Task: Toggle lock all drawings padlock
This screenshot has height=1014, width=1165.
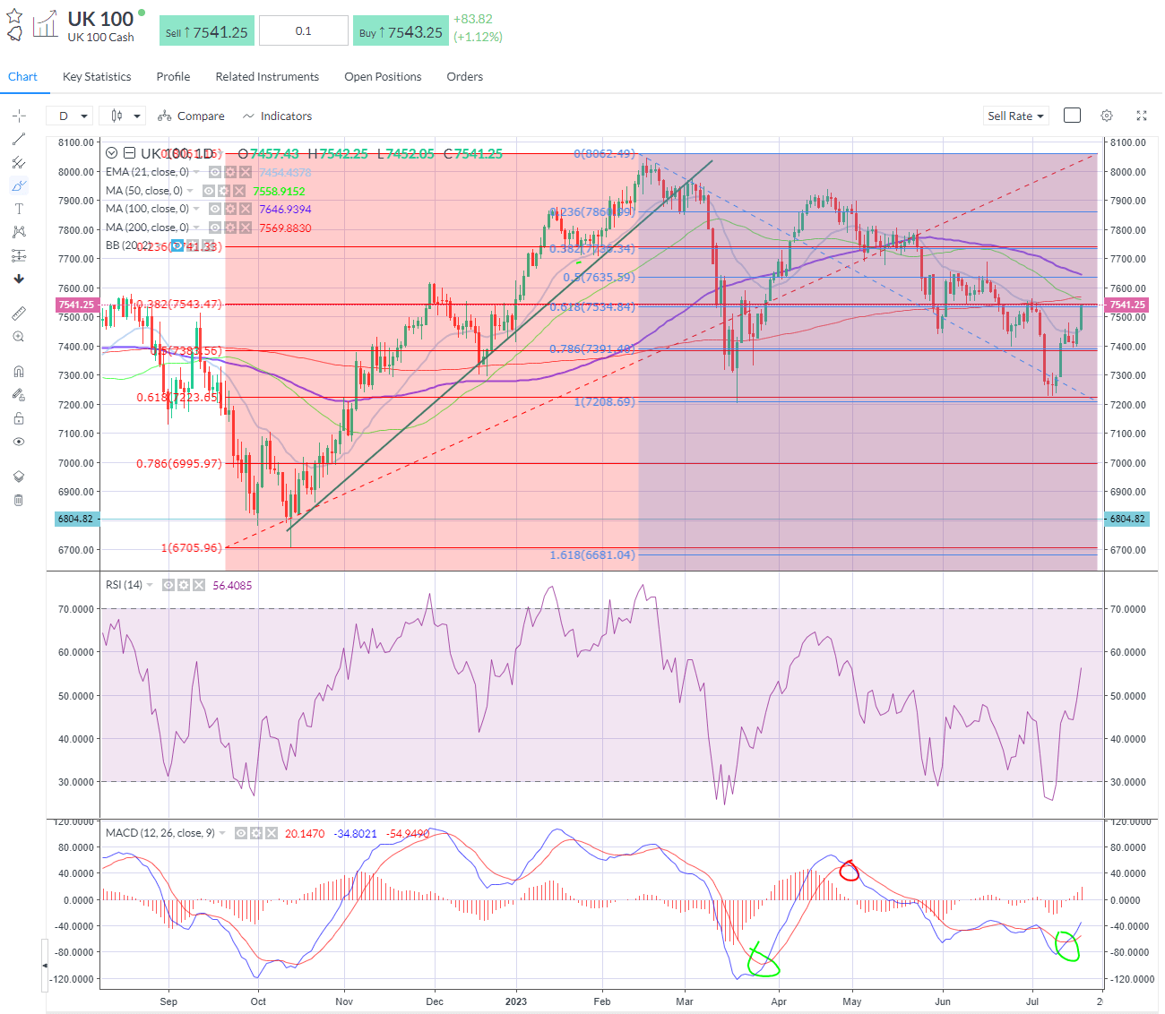Action: pyautogui.click(x=19, y=418)
